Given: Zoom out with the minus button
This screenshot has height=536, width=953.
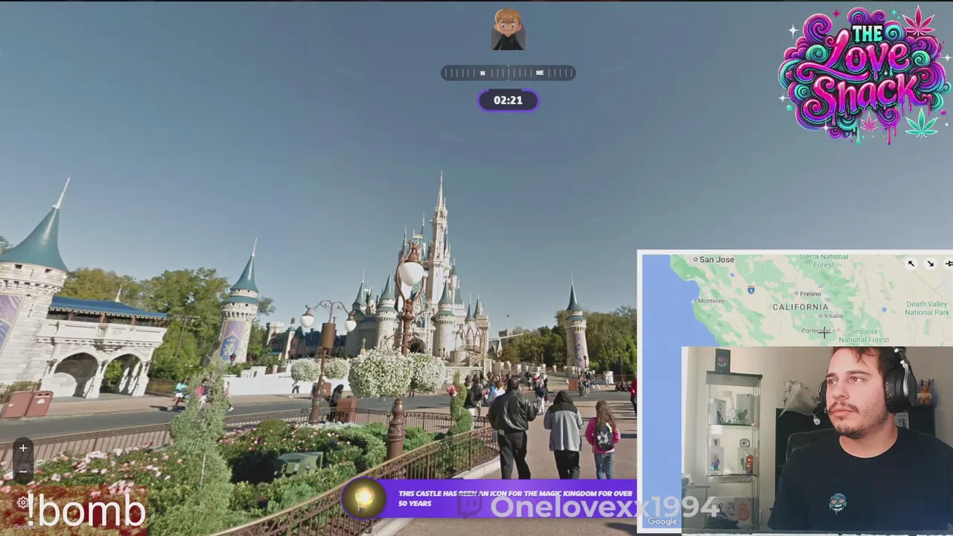Looking at the screenshot, I should tap(23, 470).
